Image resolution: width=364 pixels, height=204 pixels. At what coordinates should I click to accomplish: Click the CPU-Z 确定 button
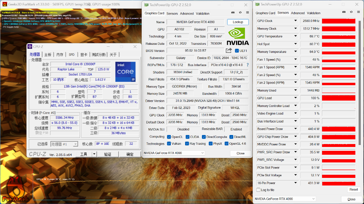coord(130,154)
